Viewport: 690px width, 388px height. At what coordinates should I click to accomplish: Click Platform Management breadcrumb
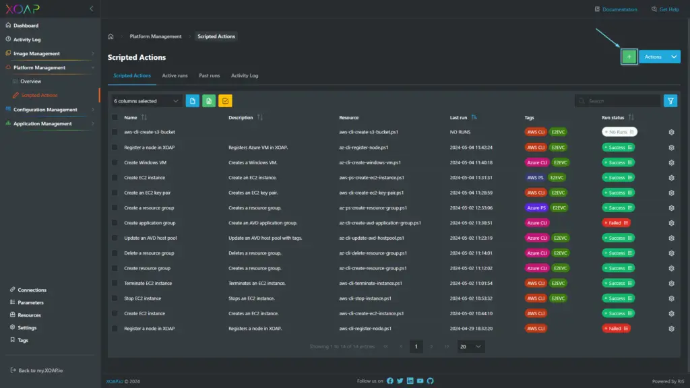click(156, 36)
